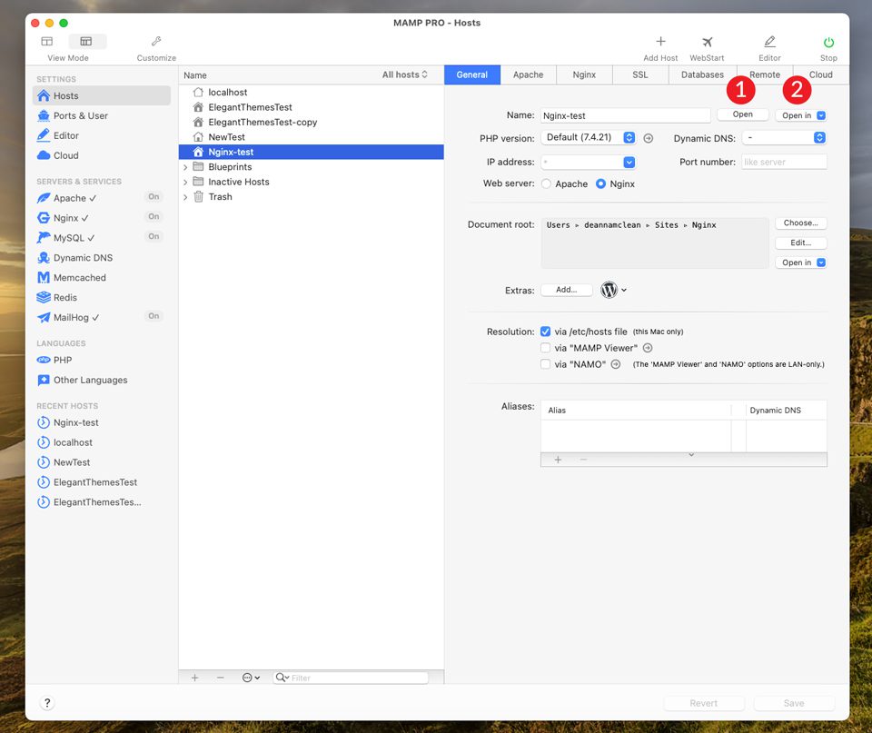Click the Save button
872x733 pixels.
[x=794, y=702]
